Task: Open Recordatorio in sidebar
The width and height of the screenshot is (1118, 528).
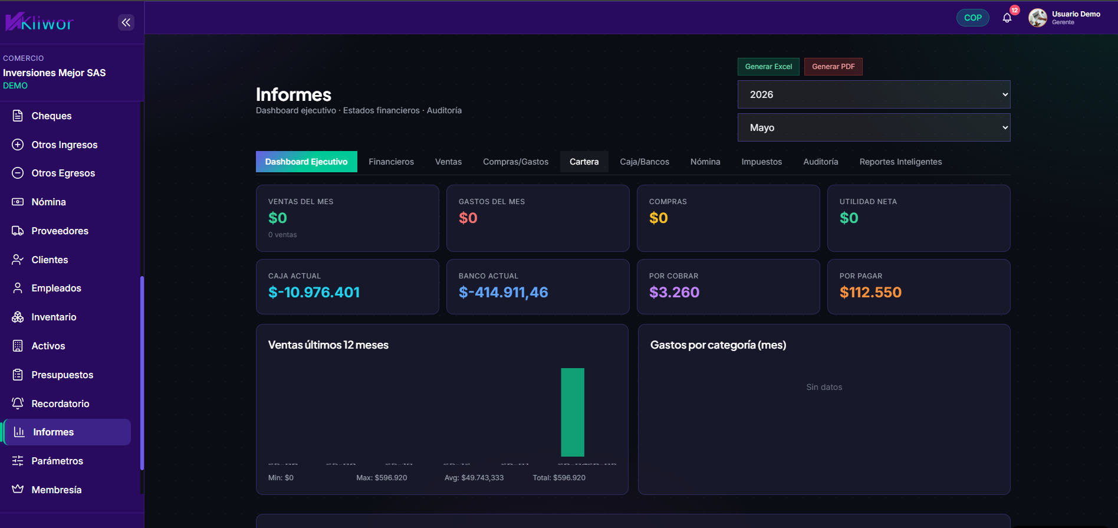Action: (x=67, y=404)
